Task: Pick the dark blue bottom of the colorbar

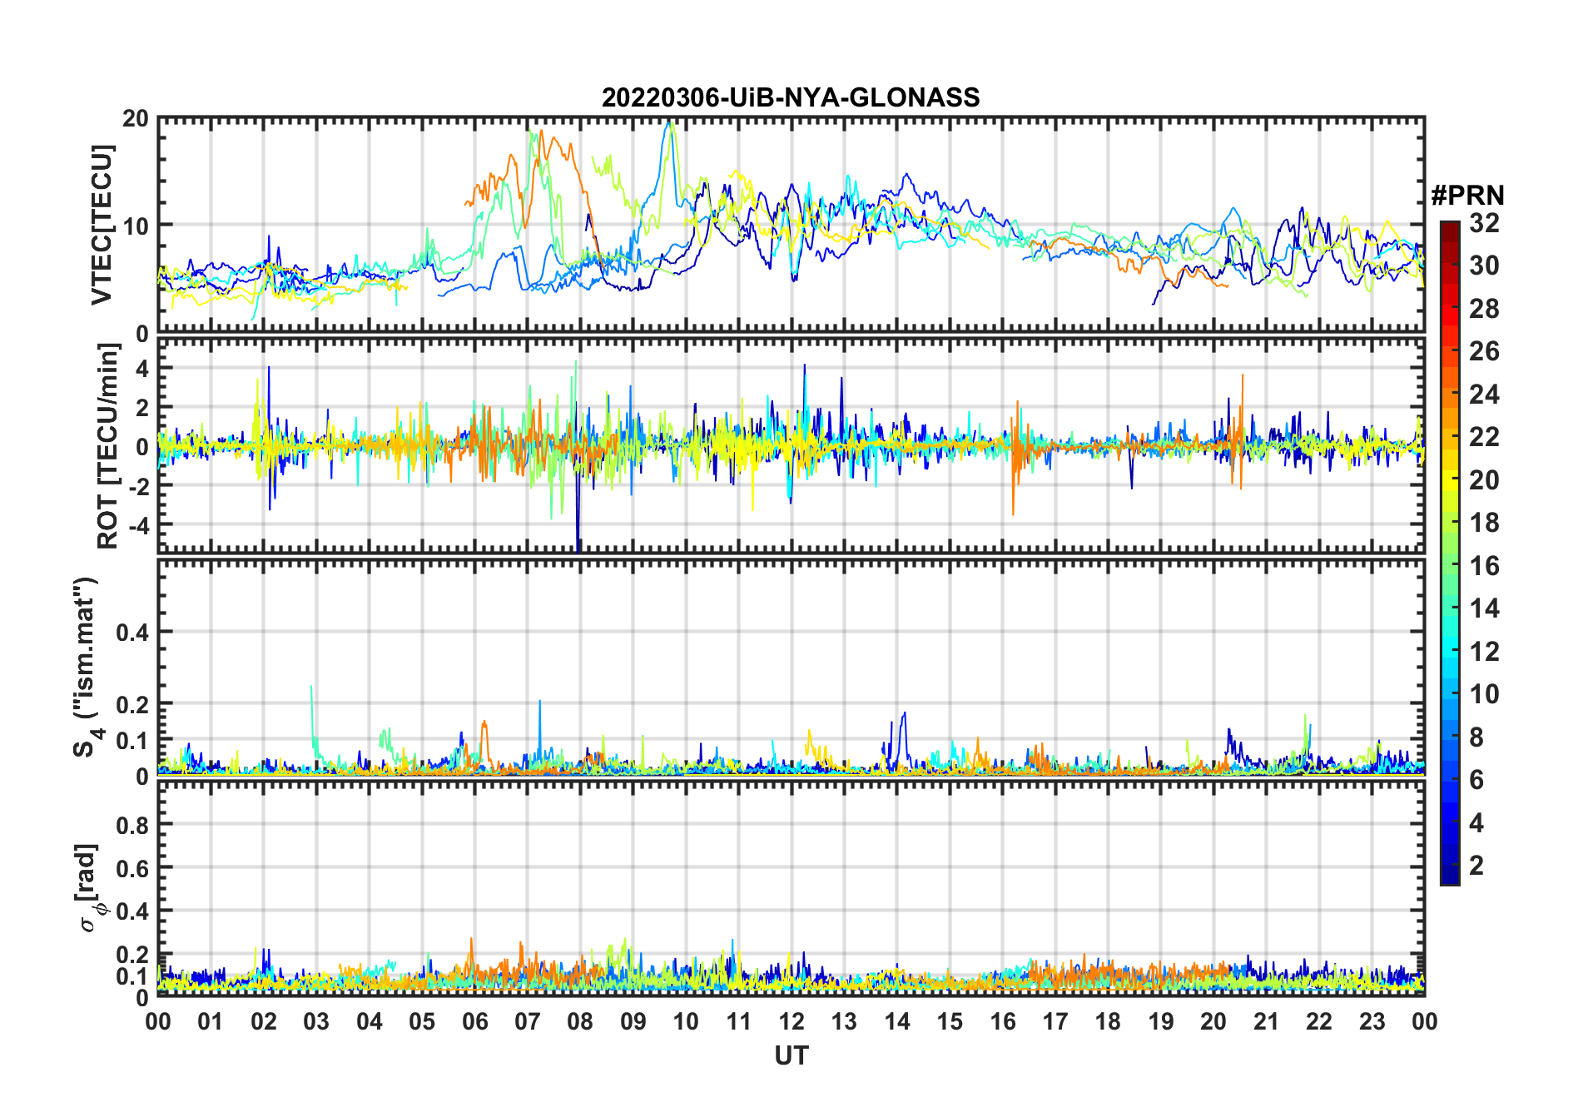Action: (1449, 877)
